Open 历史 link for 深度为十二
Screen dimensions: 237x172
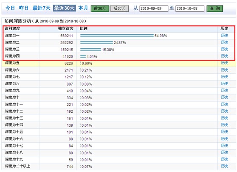tap(224, 111)
